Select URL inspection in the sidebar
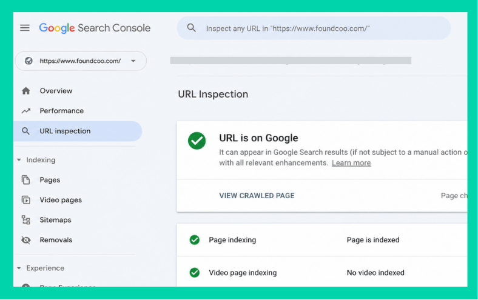This screenshot has width=478, height=300. pos(78,132)
